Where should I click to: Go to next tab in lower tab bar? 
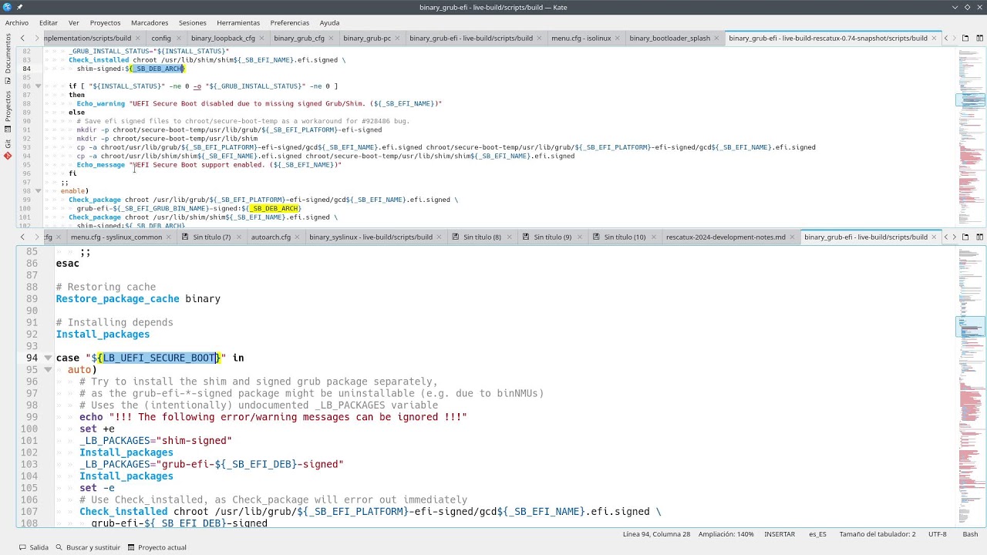click(x=36, y=237)
